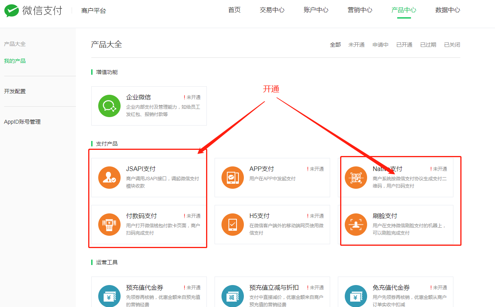Image resolution: width=495 pixels, height=307 pixels.
Task: Open 数据中心 in top navigation
Action: pyautogui.click(x=448, y=10)
